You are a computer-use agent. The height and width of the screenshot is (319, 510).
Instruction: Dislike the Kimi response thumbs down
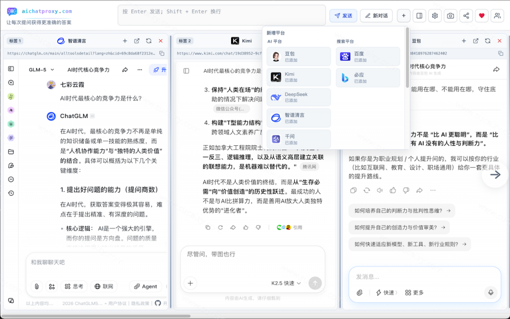(x=258, y=227)
